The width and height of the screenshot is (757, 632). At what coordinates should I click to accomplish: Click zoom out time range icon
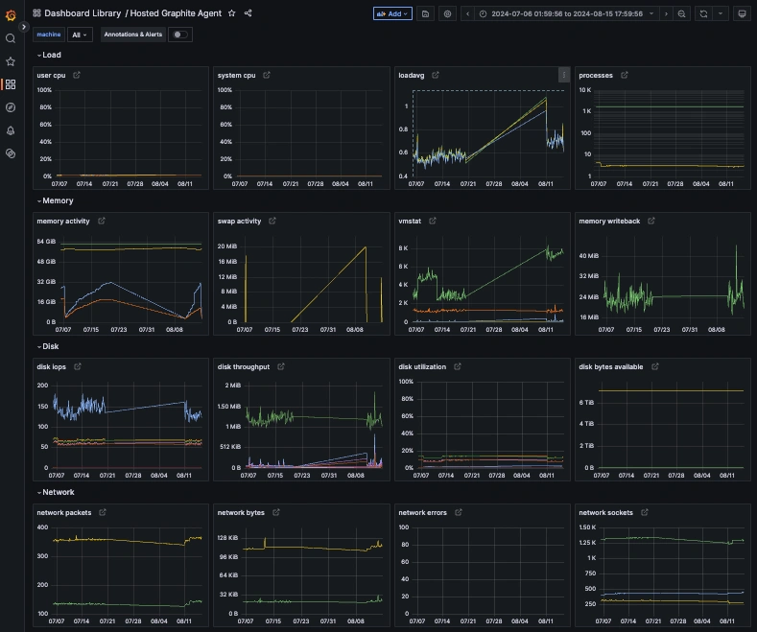(x=682, y=14)
